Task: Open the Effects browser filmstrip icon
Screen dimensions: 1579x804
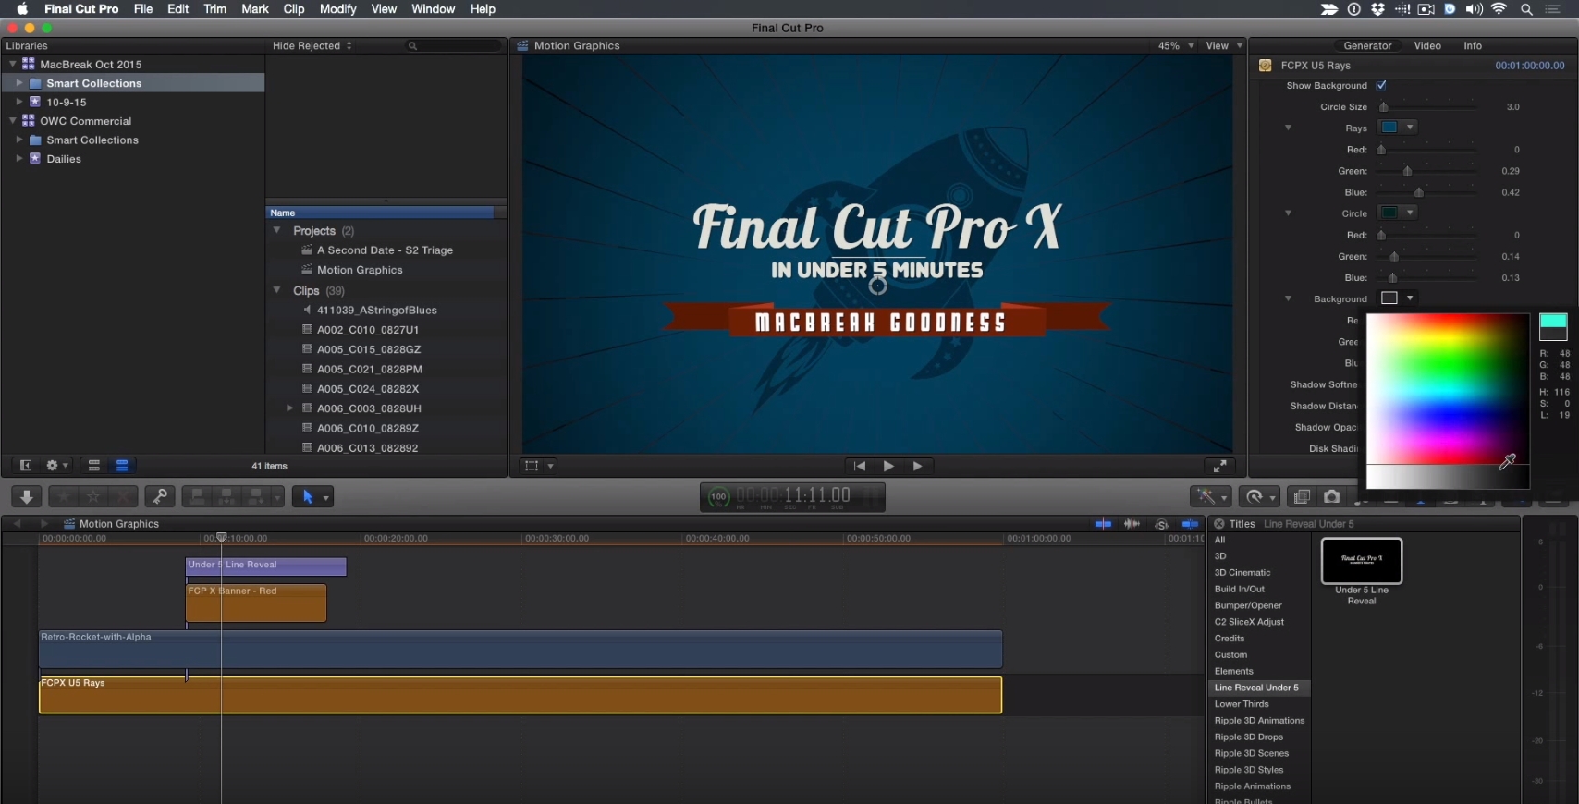Action: [x=1302, y=496]
